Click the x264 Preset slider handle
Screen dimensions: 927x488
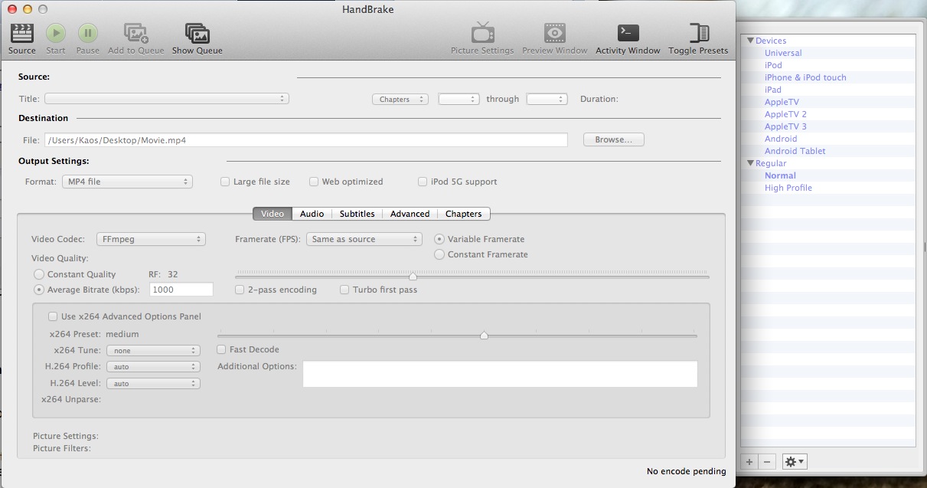484,335
